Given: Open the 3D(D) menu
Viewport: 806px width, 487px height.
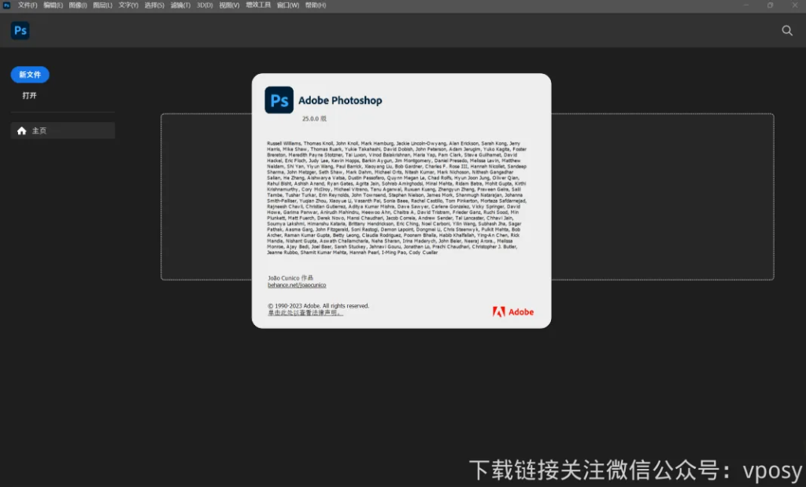Looking at the screenshot, I should pyautogui.click(x=205, y=6).
